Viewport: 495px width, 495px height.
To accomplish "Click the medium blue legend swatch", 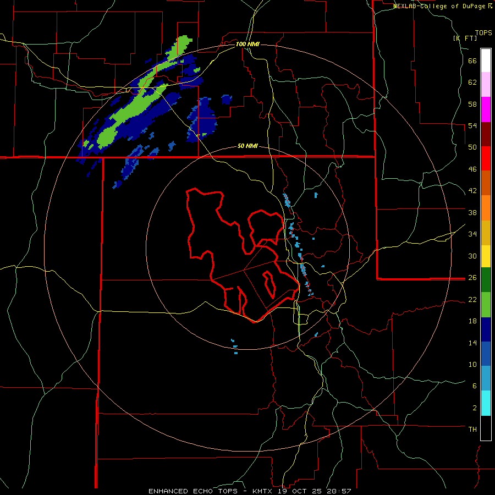I will click(486, 354).
